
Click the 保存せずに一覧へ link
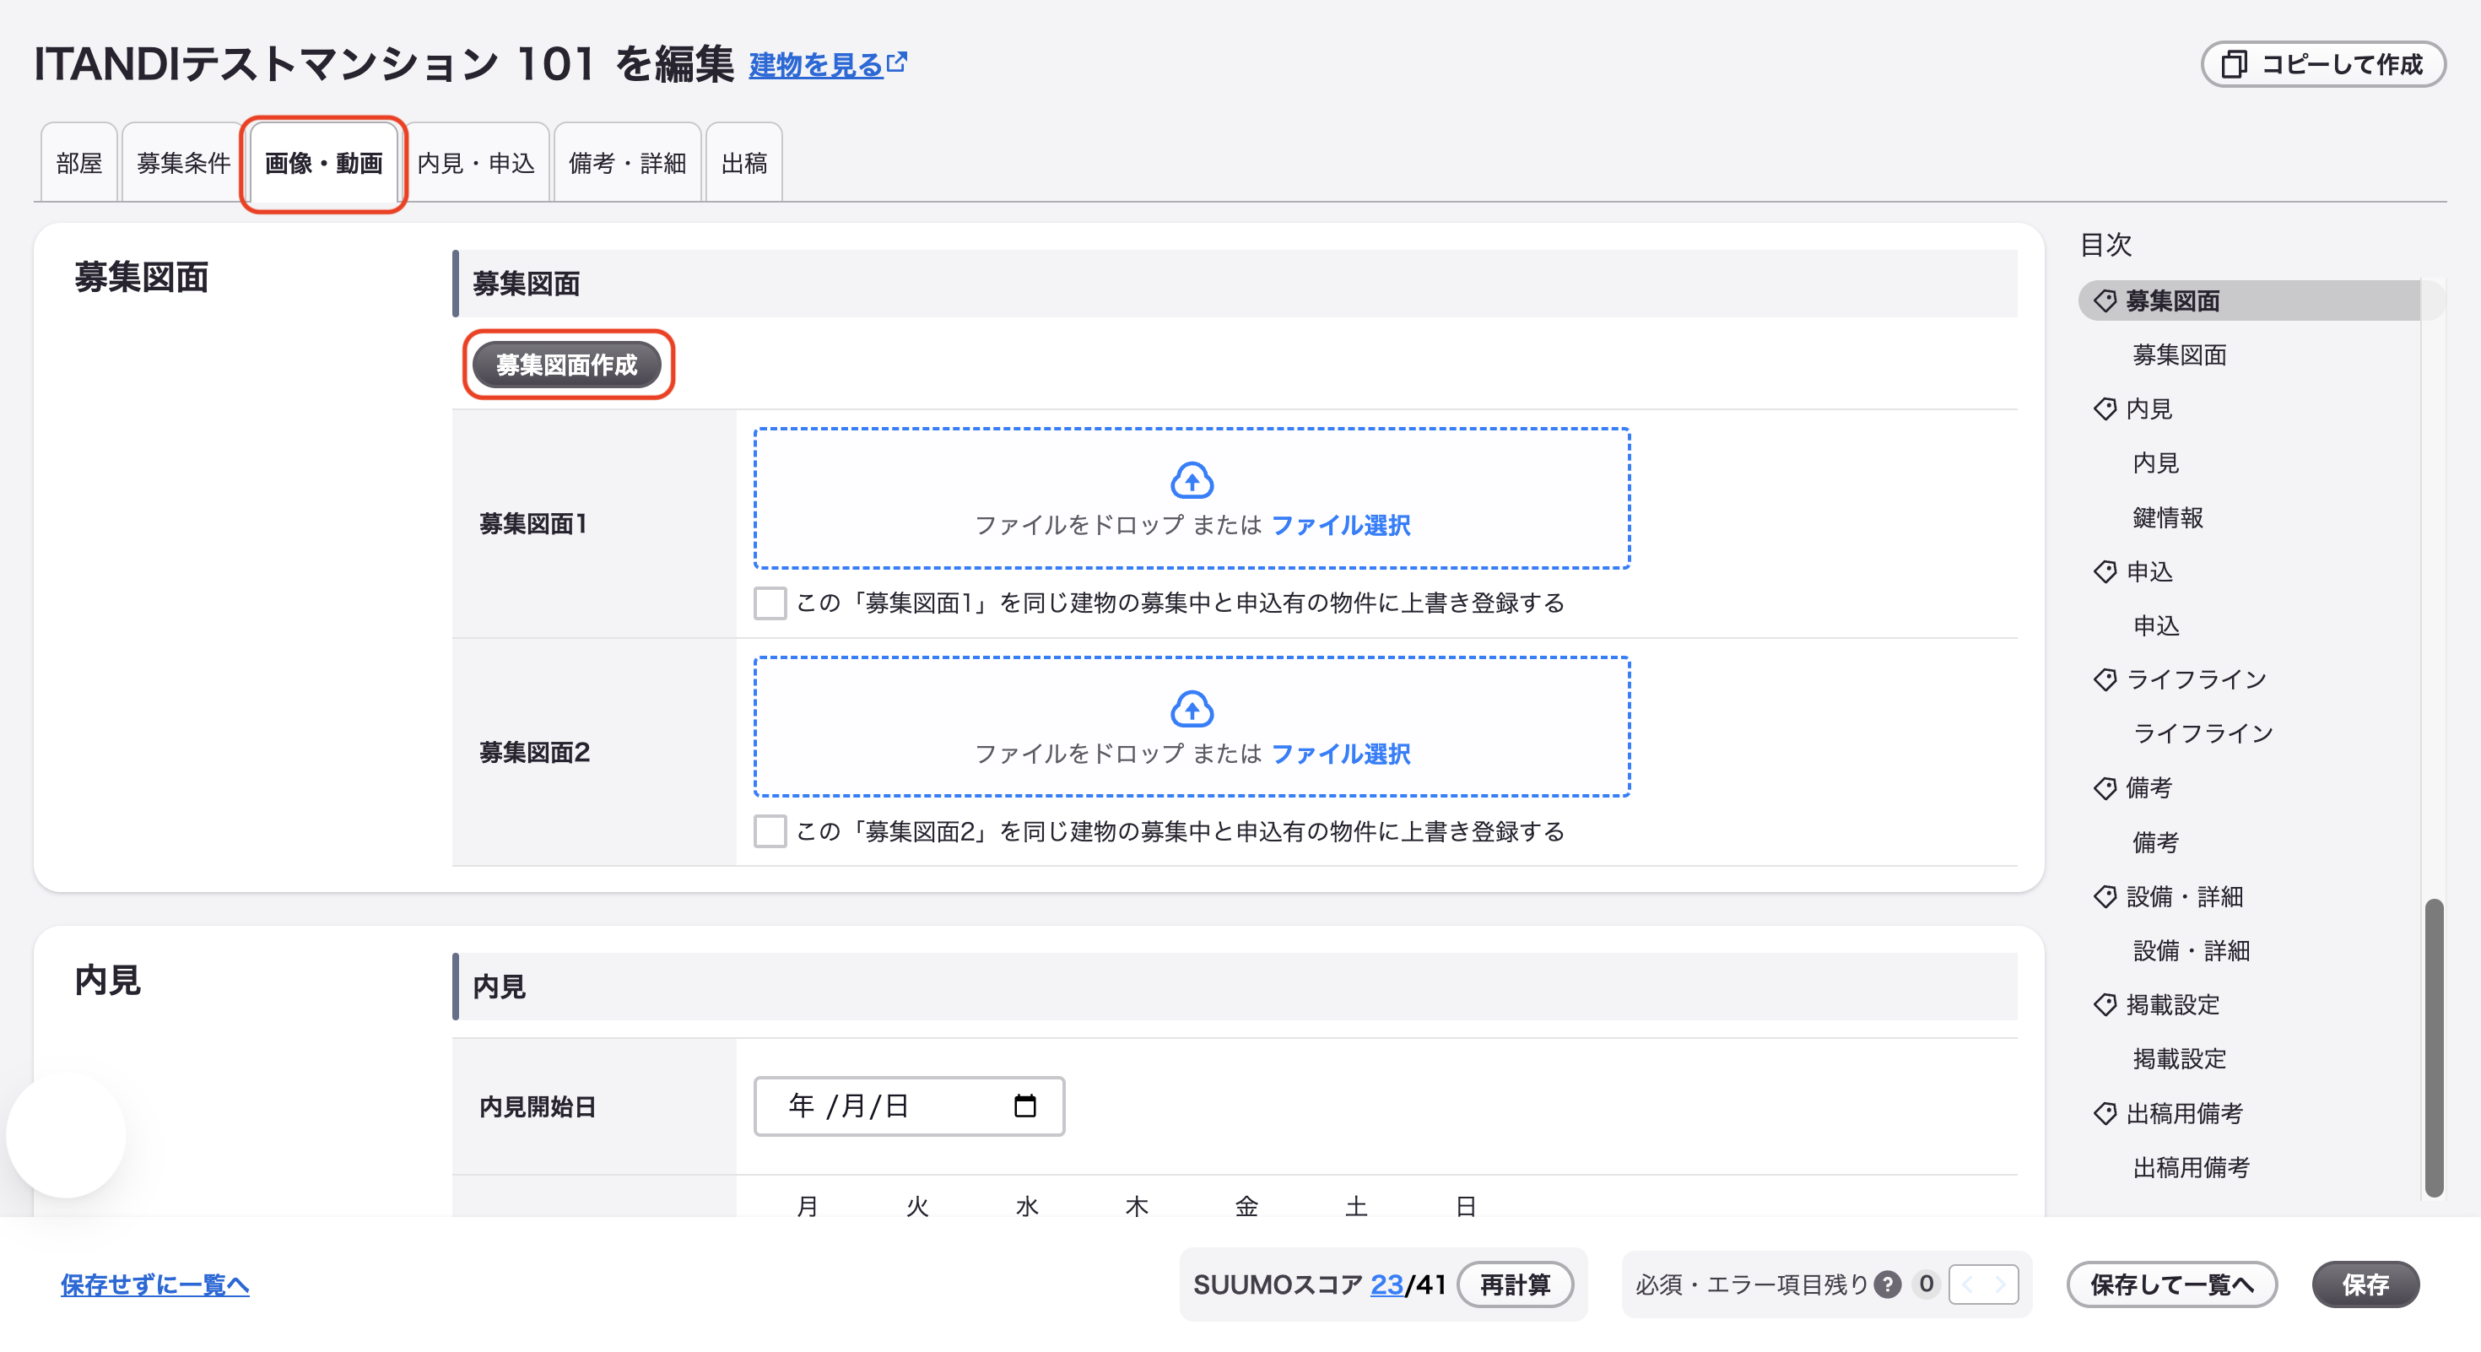pyautogui.click(x=155, y=1284)
